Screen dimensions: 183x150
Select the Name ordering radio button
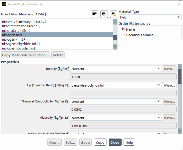123,29
